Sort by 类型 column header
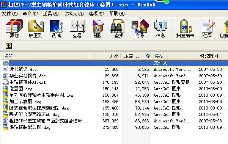 tap(174, 56)
